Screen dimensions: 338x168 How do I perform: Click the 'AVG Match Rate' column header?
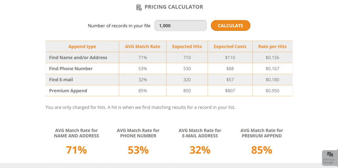coord(143,47)
